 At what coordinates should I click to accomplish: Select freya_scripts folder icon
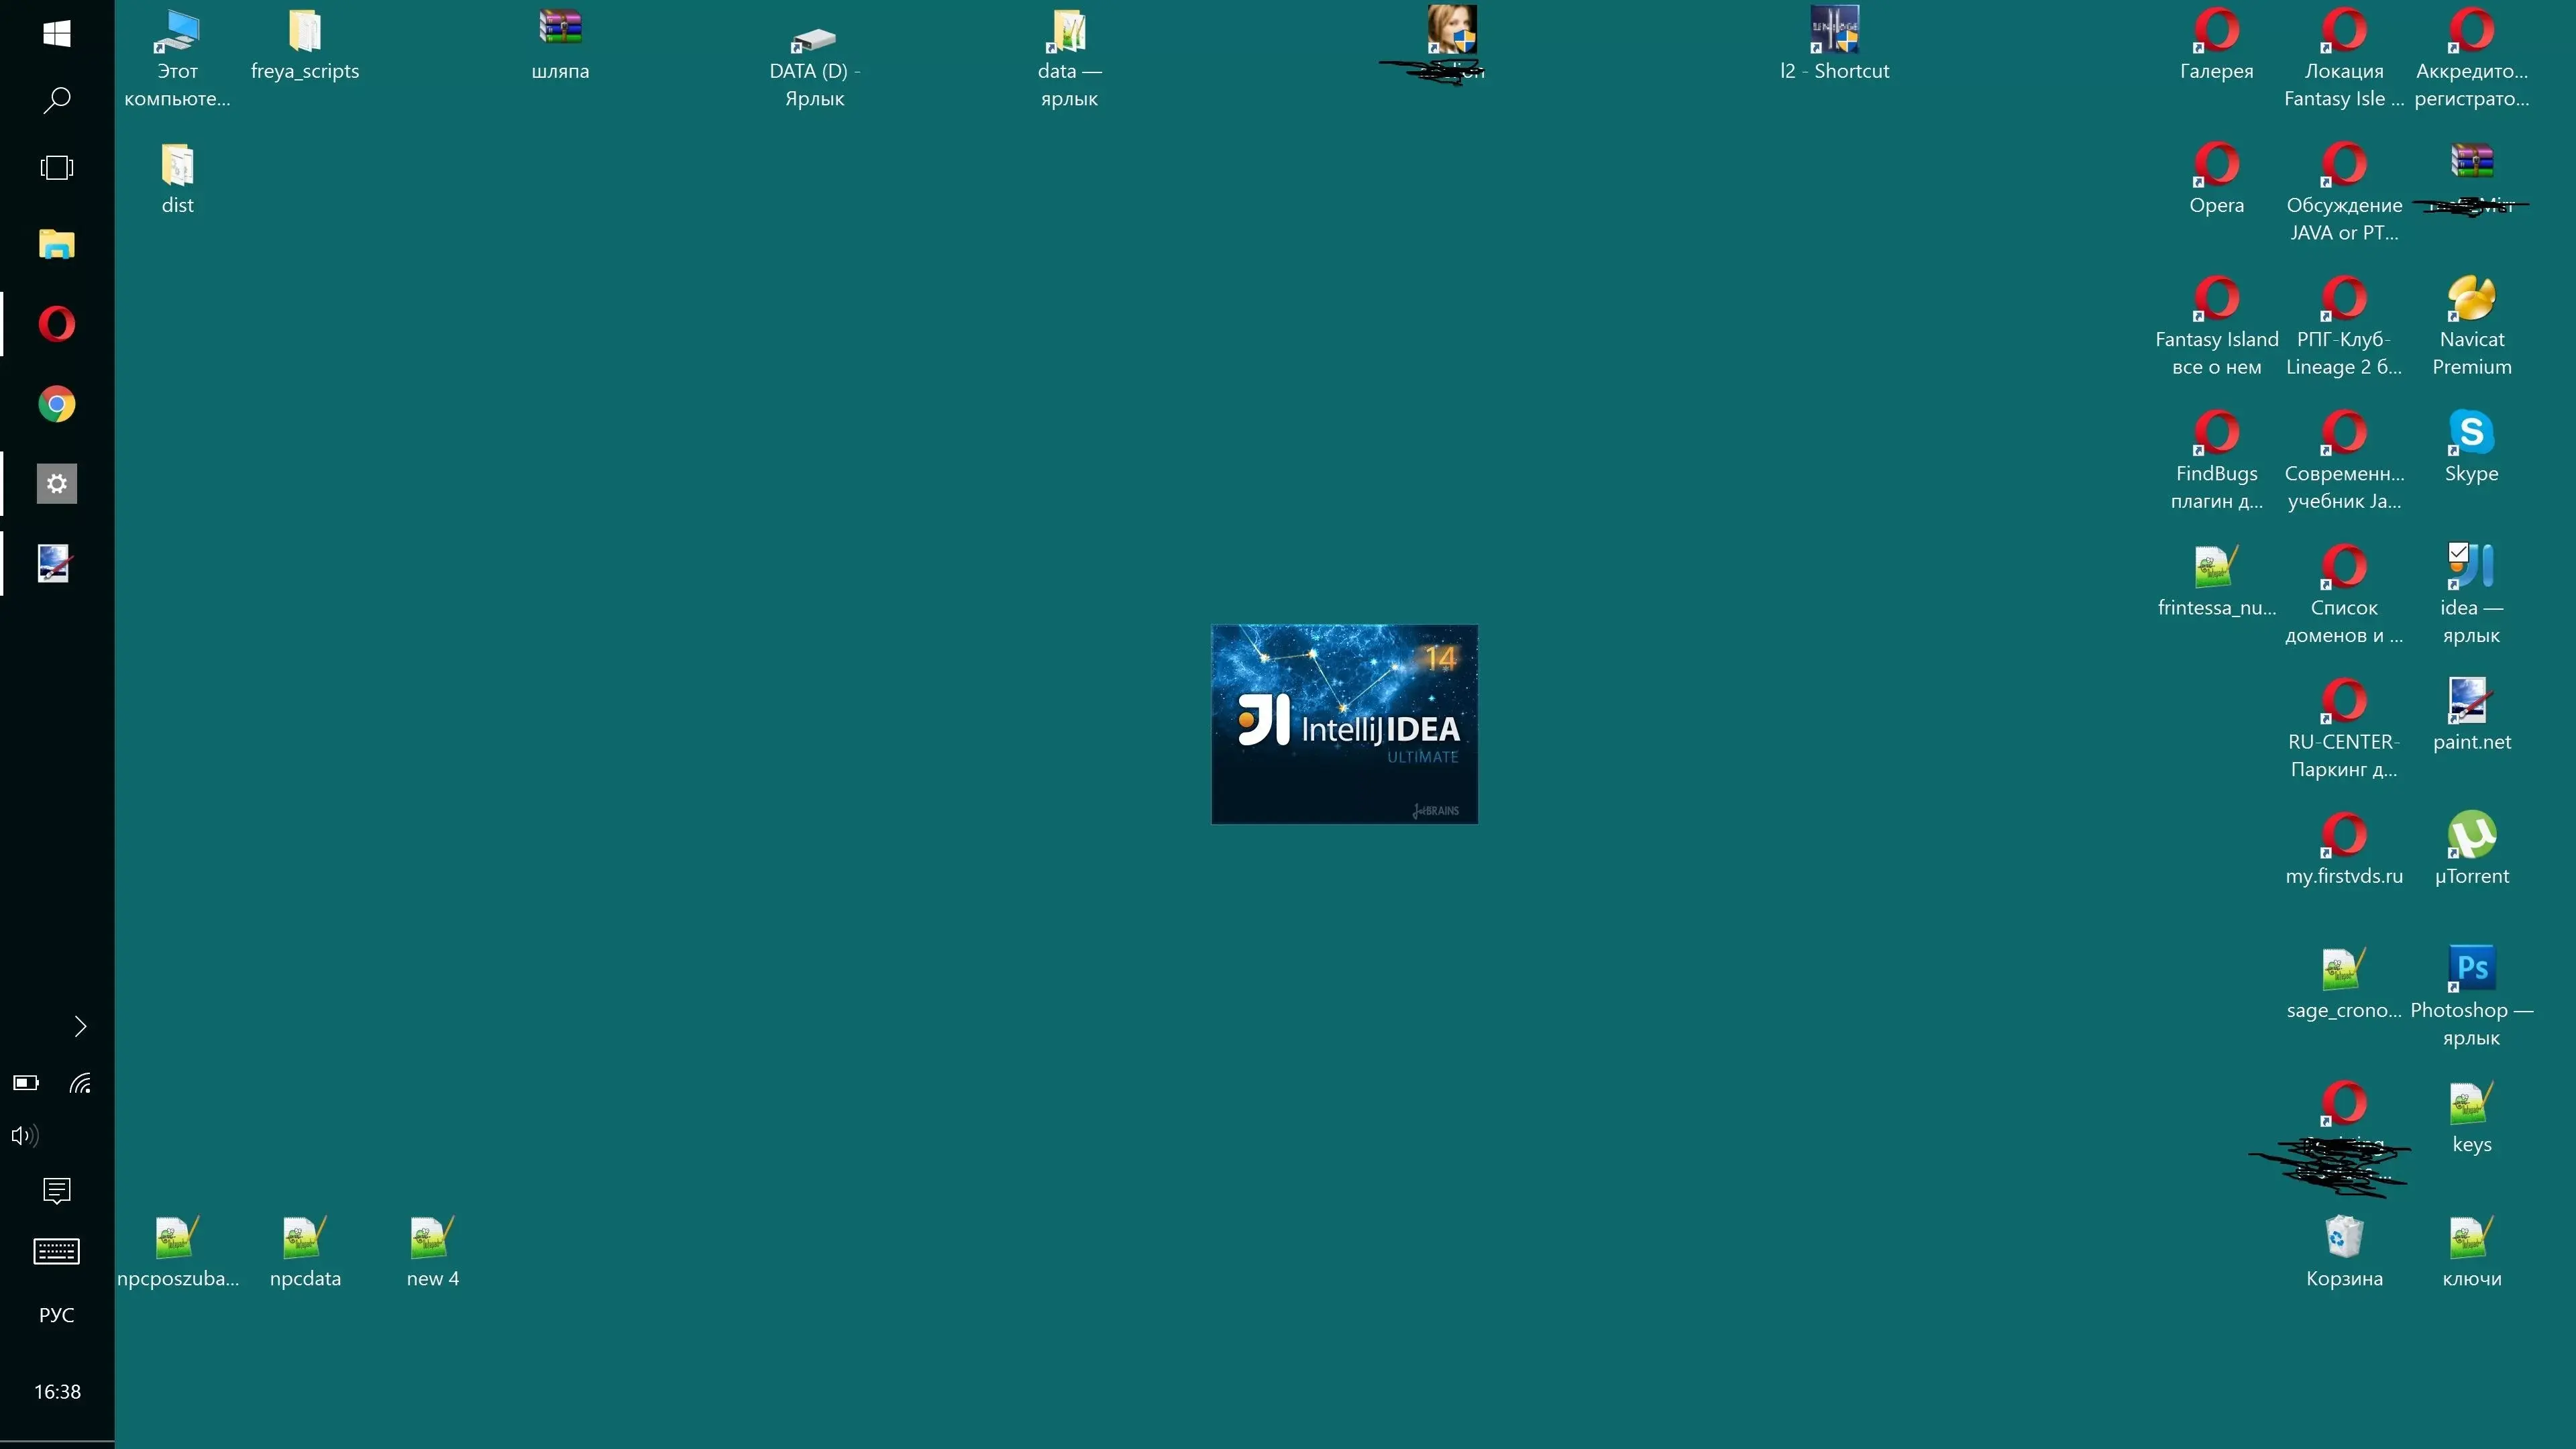coord(305,45)
